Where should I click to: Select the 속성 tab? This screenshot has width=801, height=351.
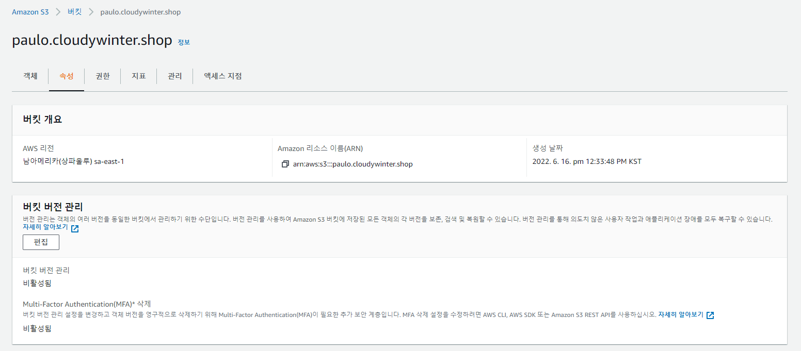coord(67,76)
